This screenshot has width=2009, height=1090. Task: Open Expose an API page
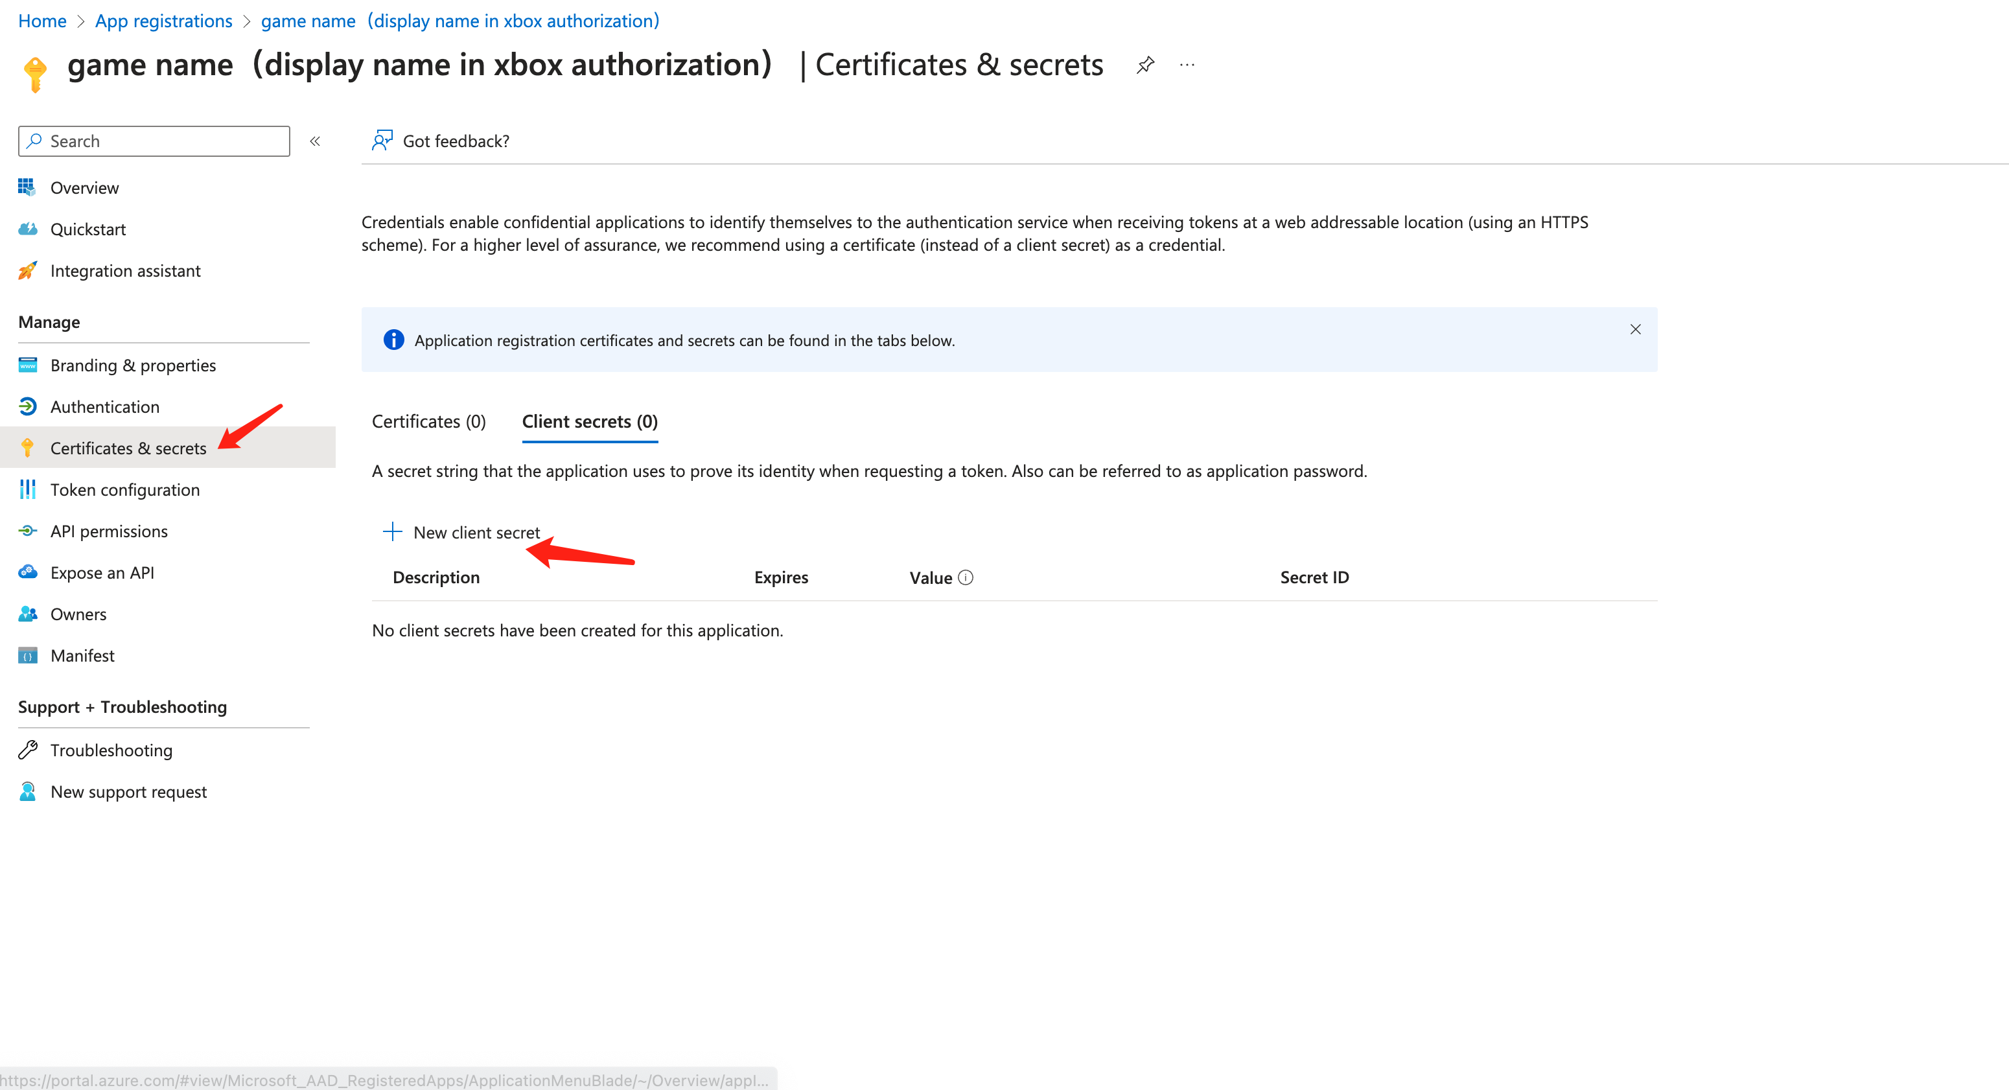[102, 572]
